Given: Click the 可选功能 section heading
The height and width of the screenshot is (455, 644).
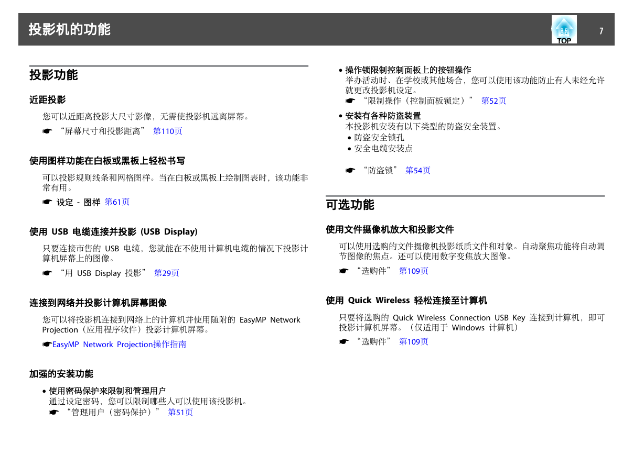Looking at the screenshot, I should pos(350,205).
